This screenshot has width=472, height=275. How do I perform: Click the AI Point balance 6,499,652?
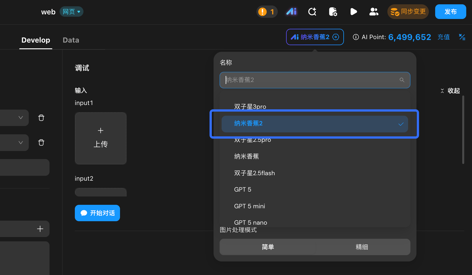(410, 37)
